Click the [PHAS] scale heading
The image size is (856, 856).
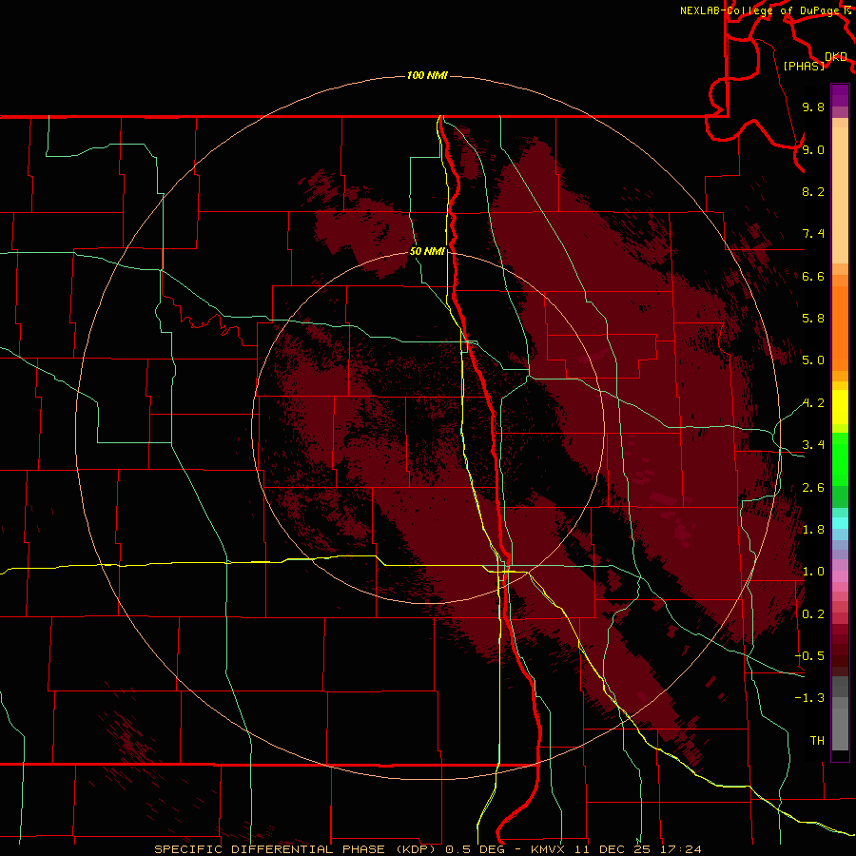(804, 66)
